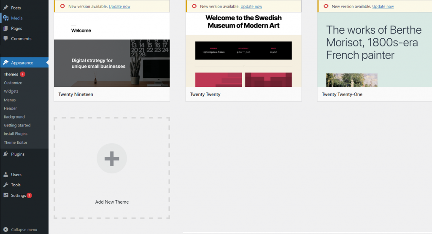Click the Collapse menu arrow icon
Screen dimensions: 432x234
click(x=5, y=229)
